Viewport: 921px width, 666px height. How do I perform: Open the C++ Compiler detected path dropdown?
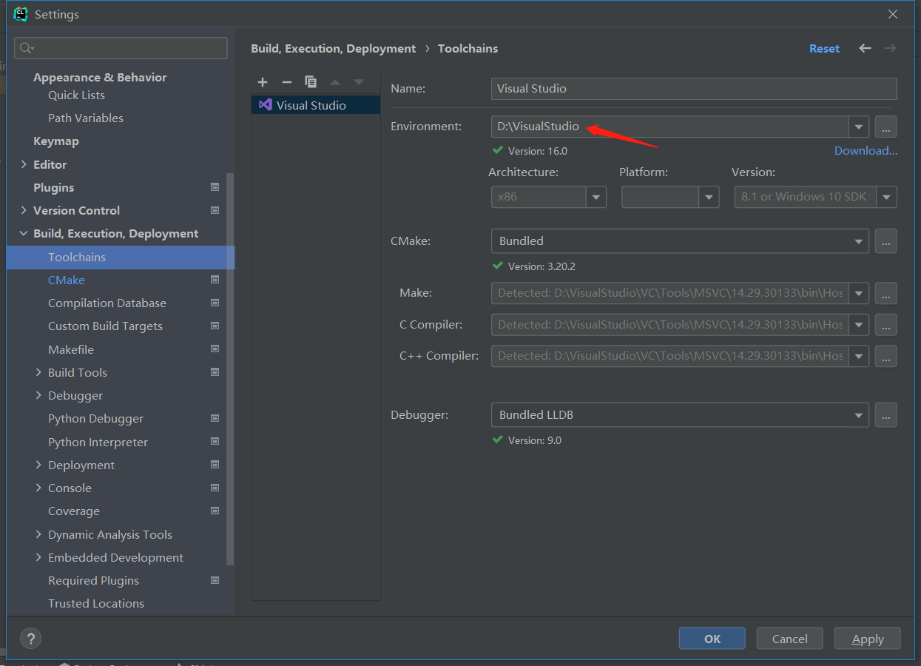coord(858,356)
